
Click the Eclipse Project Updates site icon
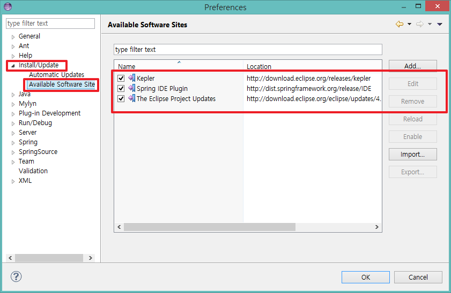(x=131, y=99)
